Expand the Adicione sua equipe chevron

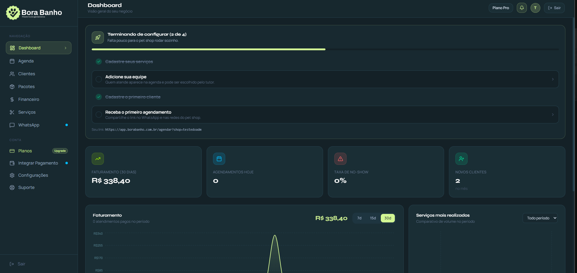pyautogui.click(x=553, y=79)
